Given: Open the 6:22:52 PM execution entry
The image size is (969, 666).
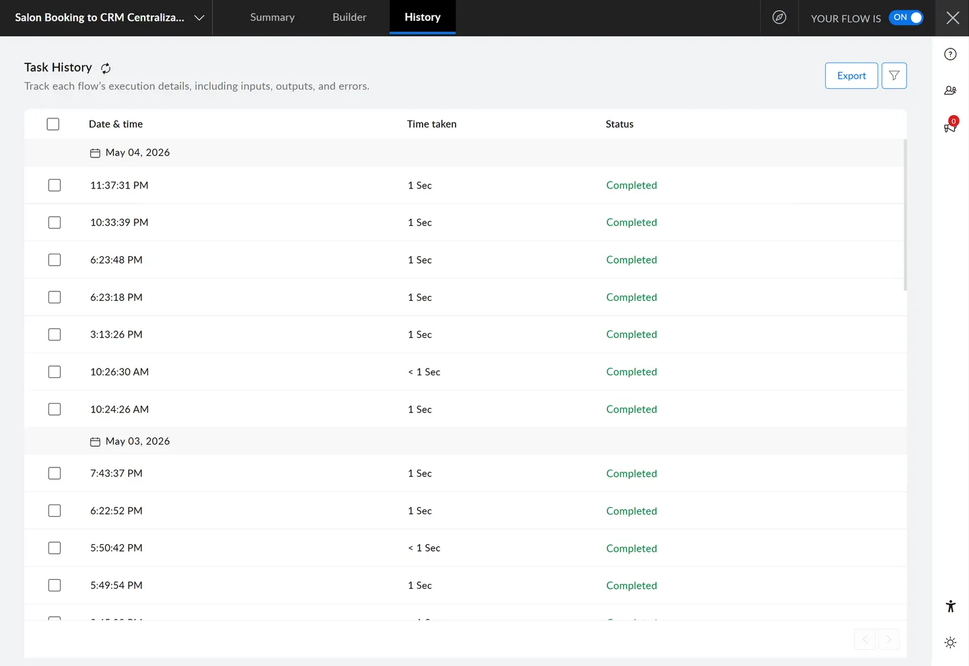Looking at the screenshot, I should click(465, 511).
